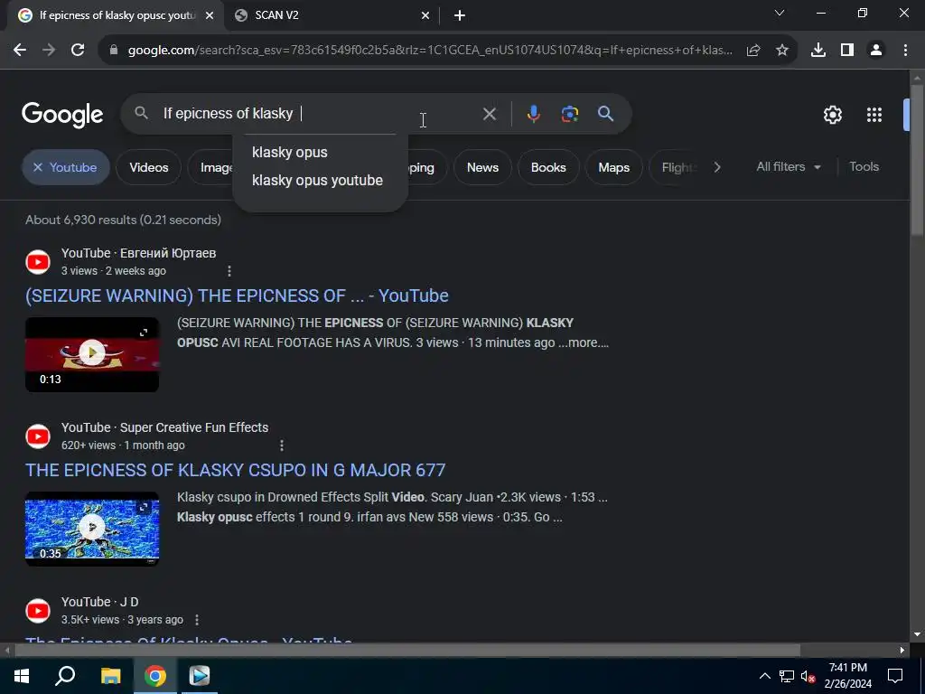Open the Chrome side panel
This screenshot has height=694, width=925.
click(847, 51)
